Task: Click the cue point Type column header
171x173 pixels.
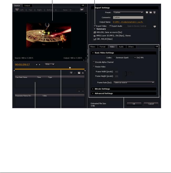Action: click(x=58, y=77)
